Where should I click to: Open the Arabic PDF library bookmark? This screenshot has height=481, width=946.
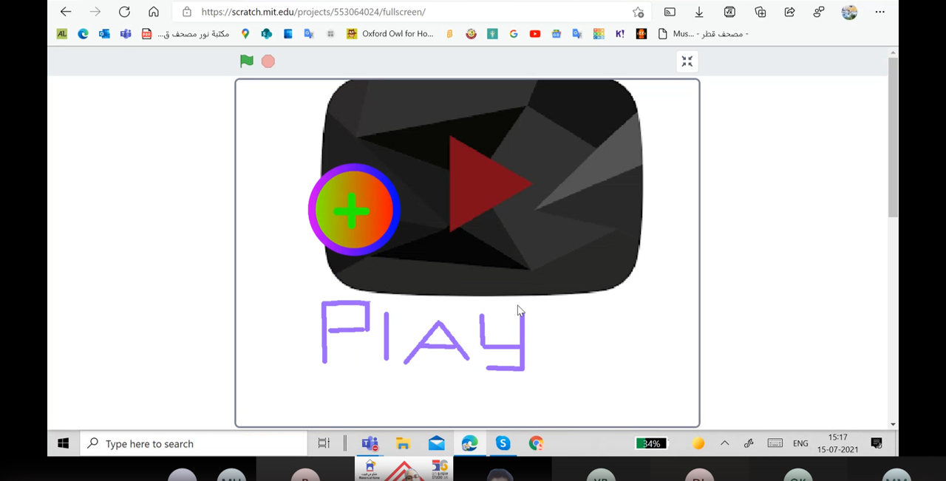click(x=186, y=34)
